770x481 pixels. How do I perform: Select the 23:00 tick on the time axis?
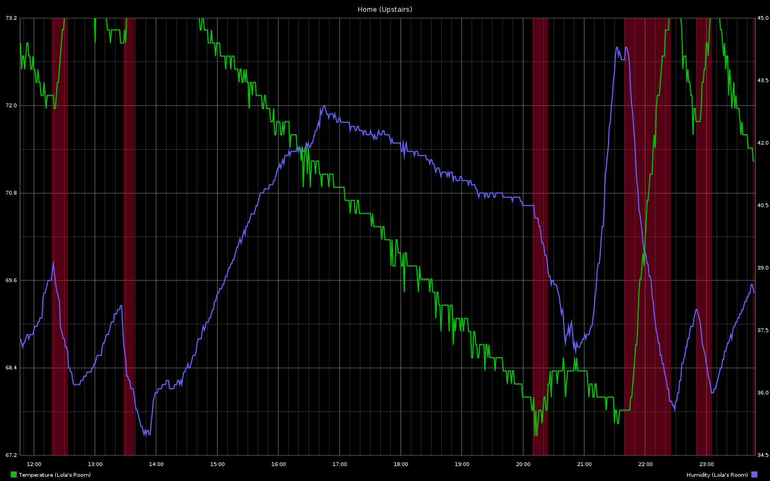coord(706,464)
